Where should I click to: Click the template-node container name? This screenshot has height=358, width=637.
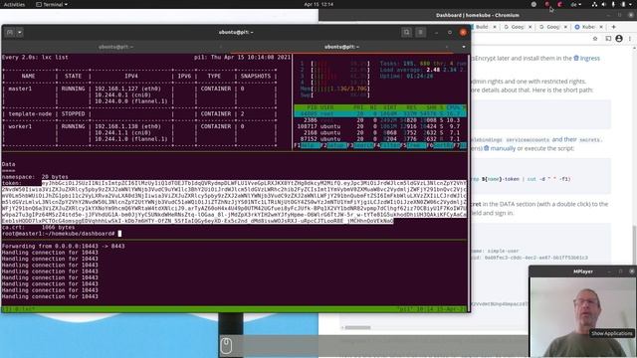point(30,114)
